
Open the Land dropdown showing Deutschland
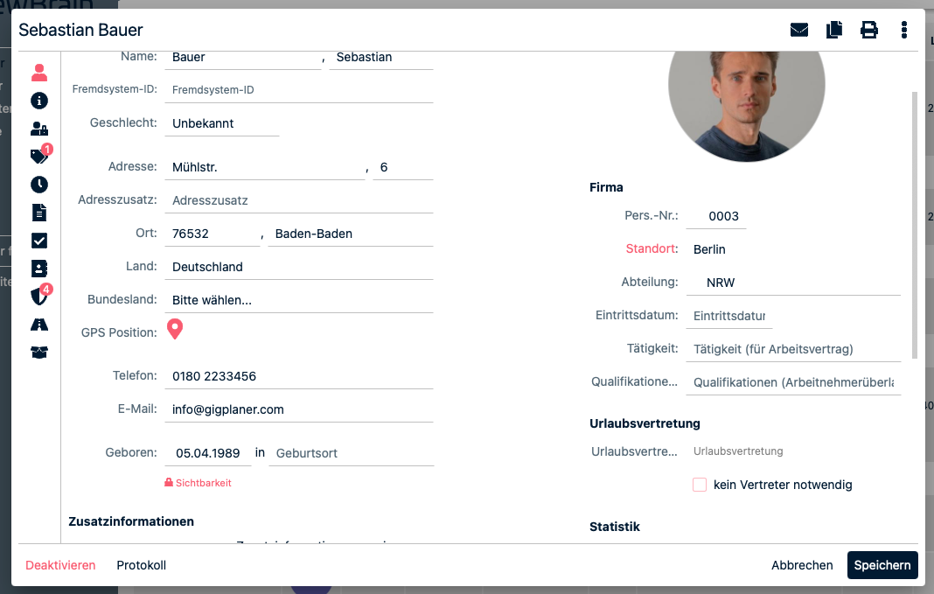298,267
